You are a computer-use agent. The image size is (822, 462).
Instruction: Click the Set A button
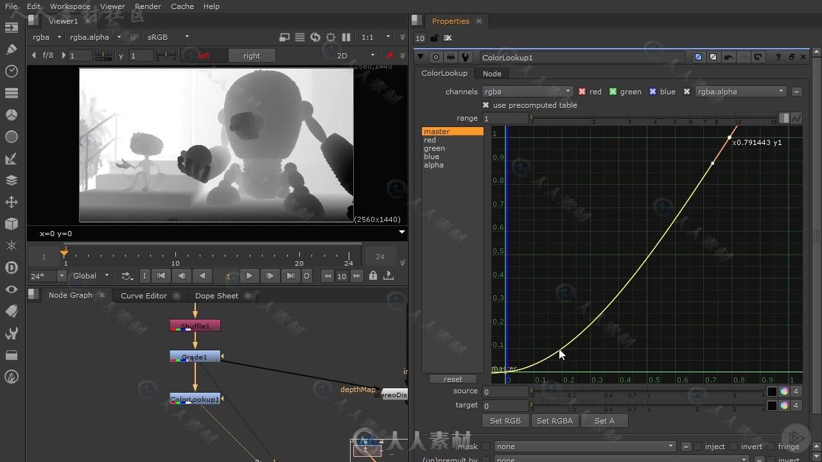[x=604, y=421]
